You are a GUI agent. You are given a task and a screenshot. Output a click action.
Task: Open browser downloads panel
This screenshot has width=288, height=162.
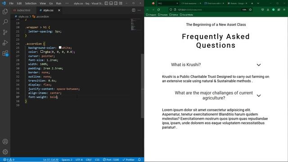point(268,10)
